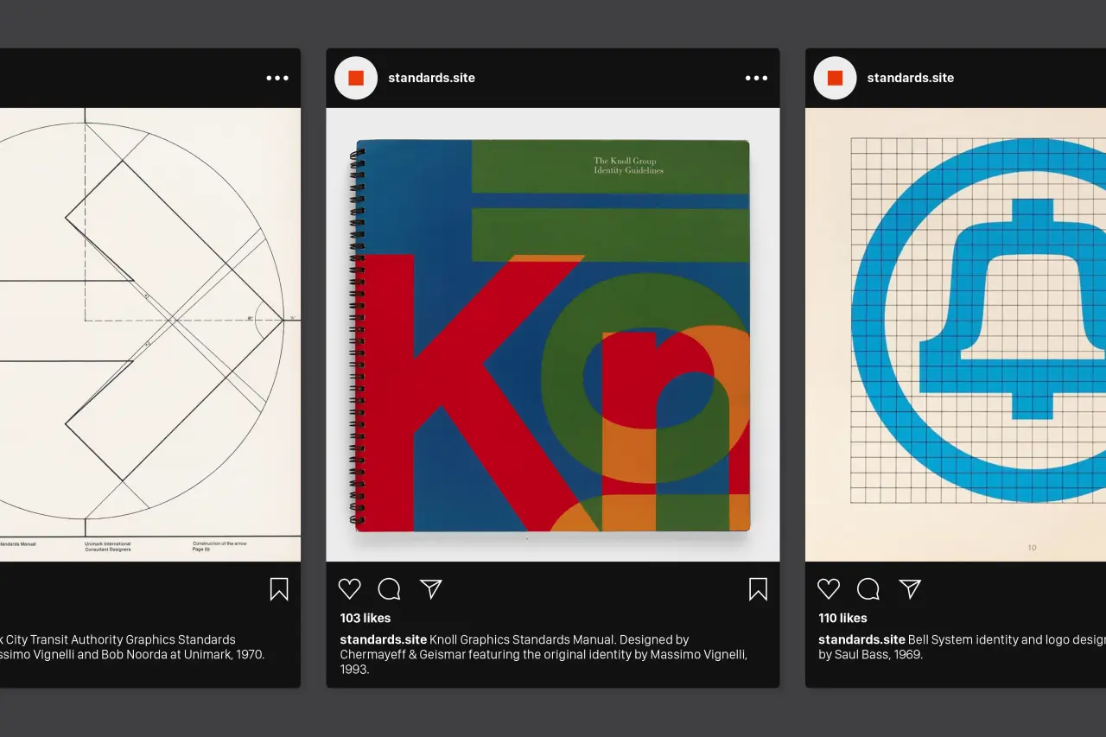Like the Bell System logo post
The width and height of the screenshot is (1106, 737).
pyautogui.click(x=829, y=589)
